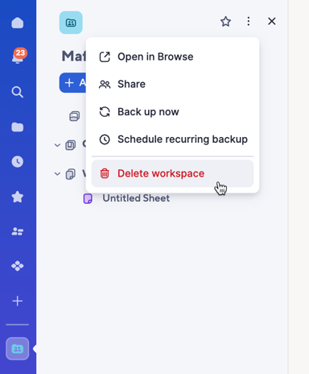Toggle the three-dot more options menu
The image size is (309, 374).
click(249, 22)
